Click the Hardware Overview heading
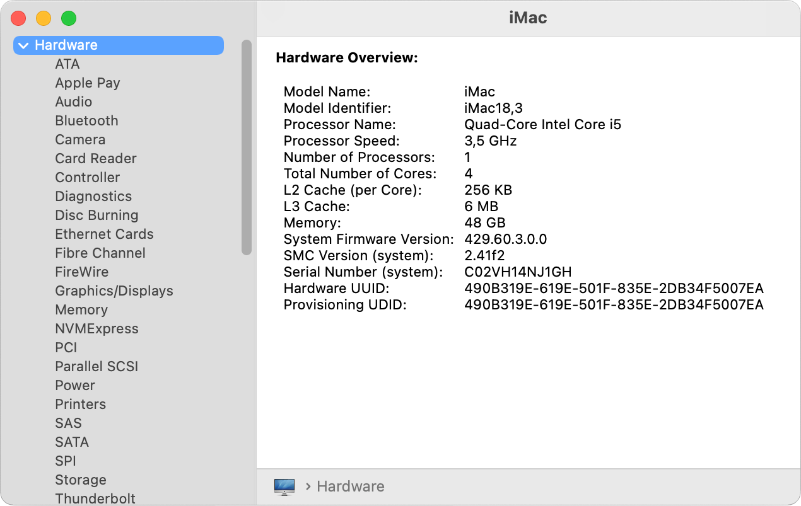The height and width of the screenshot is (506, 801). point(348,58)
